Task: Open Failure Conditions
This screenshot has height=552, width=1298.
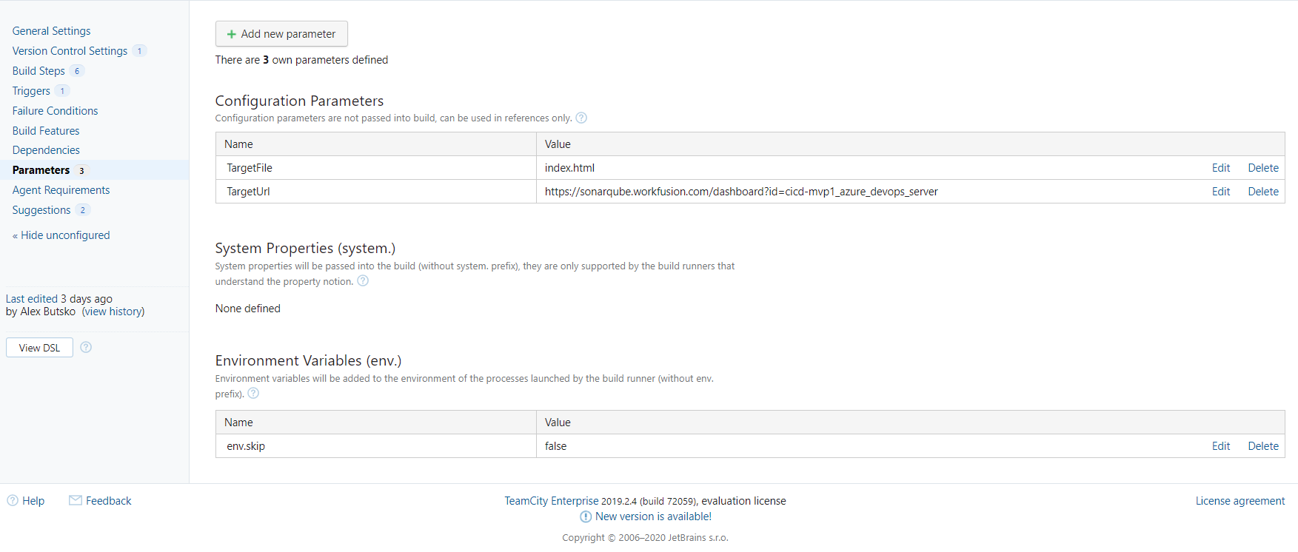Action: (55, 111)
